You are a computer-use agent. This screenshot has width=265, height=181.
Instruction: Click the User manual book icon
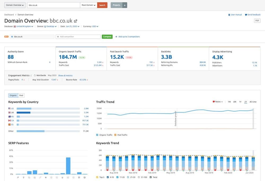pyautogui.click(x=229, y=15)
